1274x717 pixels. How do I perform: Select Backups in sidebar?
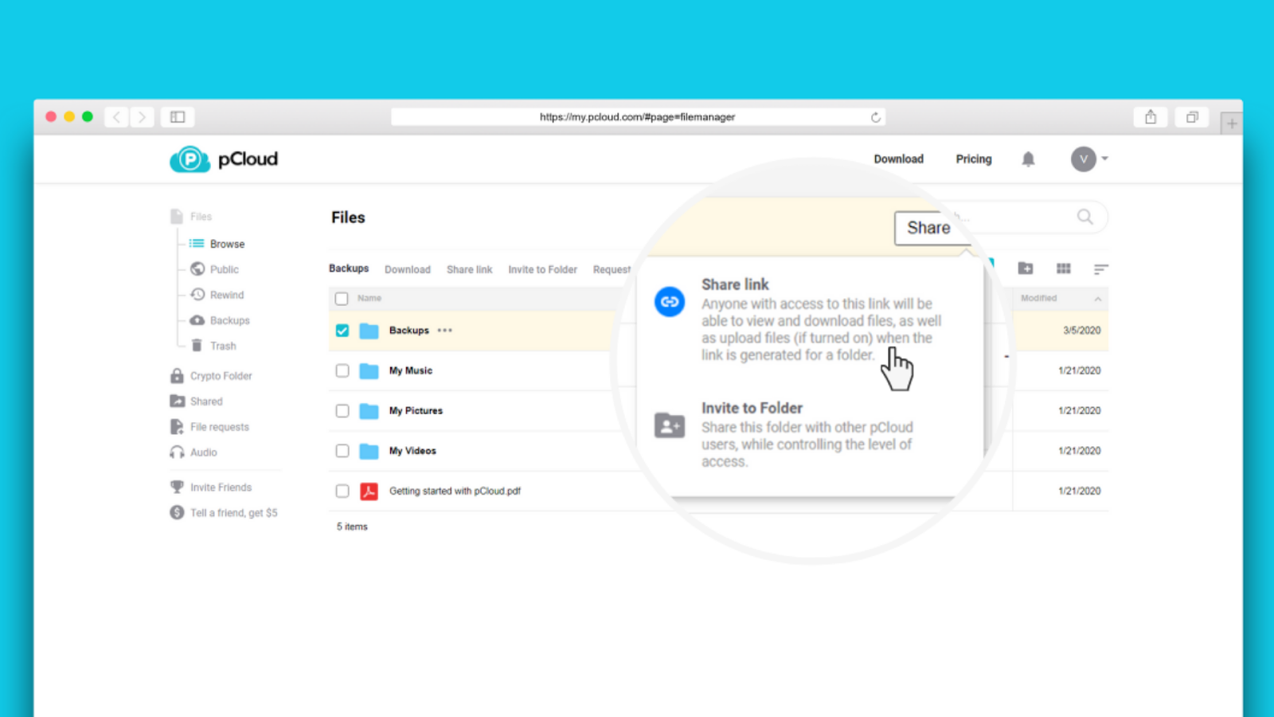220,320
